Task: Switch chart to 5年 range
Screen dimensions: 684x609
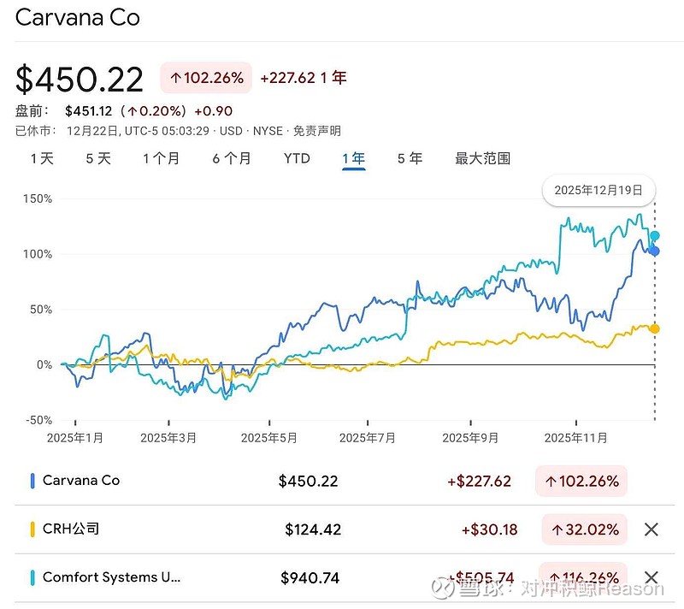Action: (410, 158)
